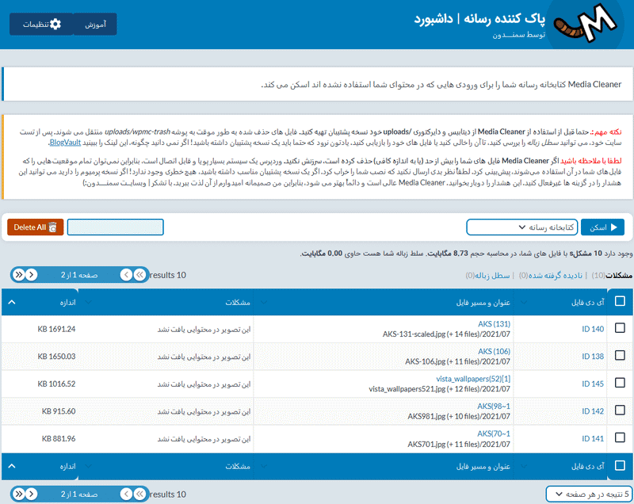Open the آموزش tutorial button

coord(95,25)
